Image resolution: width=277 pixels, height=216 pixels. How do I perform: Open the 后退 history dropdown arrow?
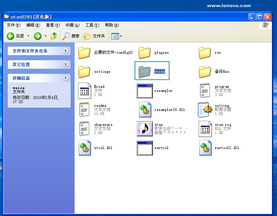[x=28, y=36]
